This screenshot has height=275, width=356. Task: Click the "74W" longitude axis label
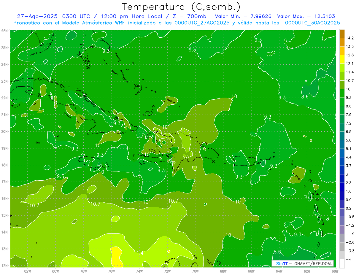(x=139, y=271)
